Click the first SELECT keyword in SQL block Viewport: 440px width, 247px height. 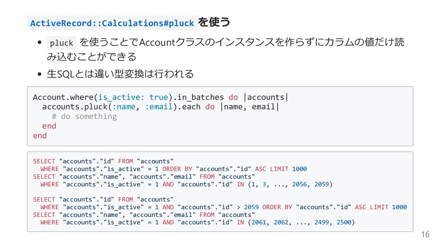click(x=44, y=161)
